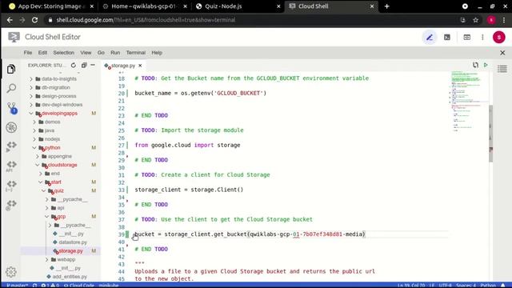Go back in browser history

click(10, 20)
